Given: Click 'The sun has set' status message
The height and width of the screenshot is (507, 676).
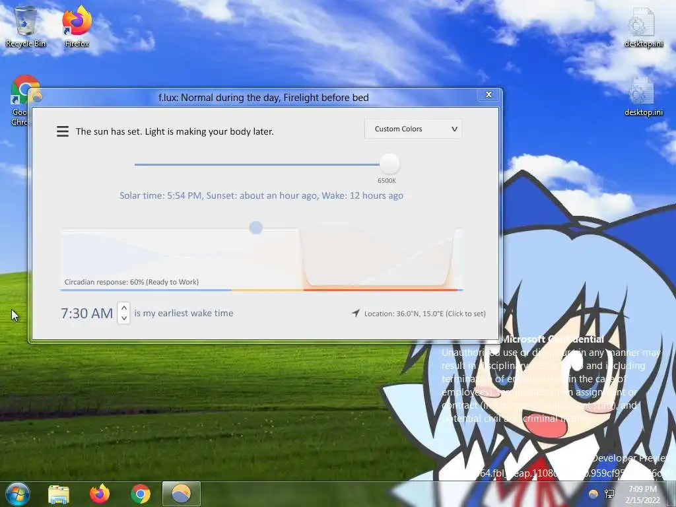Looking at the screenshot, I should [x=174, y=131].
